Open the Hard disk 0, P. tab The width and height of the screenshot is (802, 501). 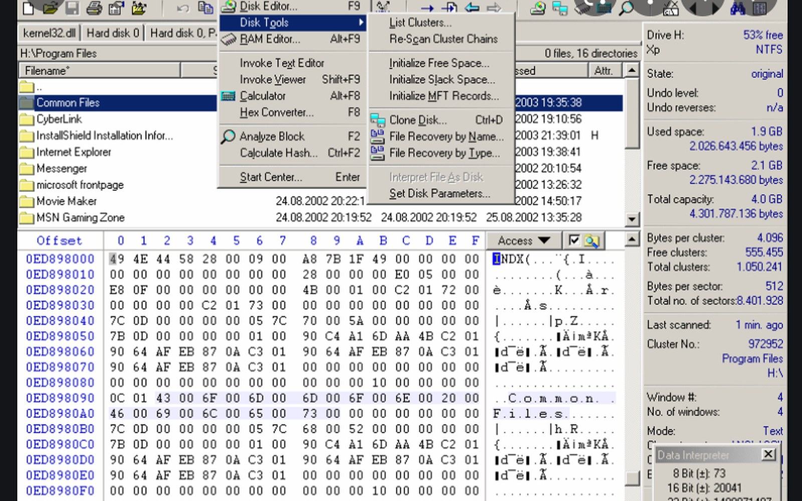[182, 33]
